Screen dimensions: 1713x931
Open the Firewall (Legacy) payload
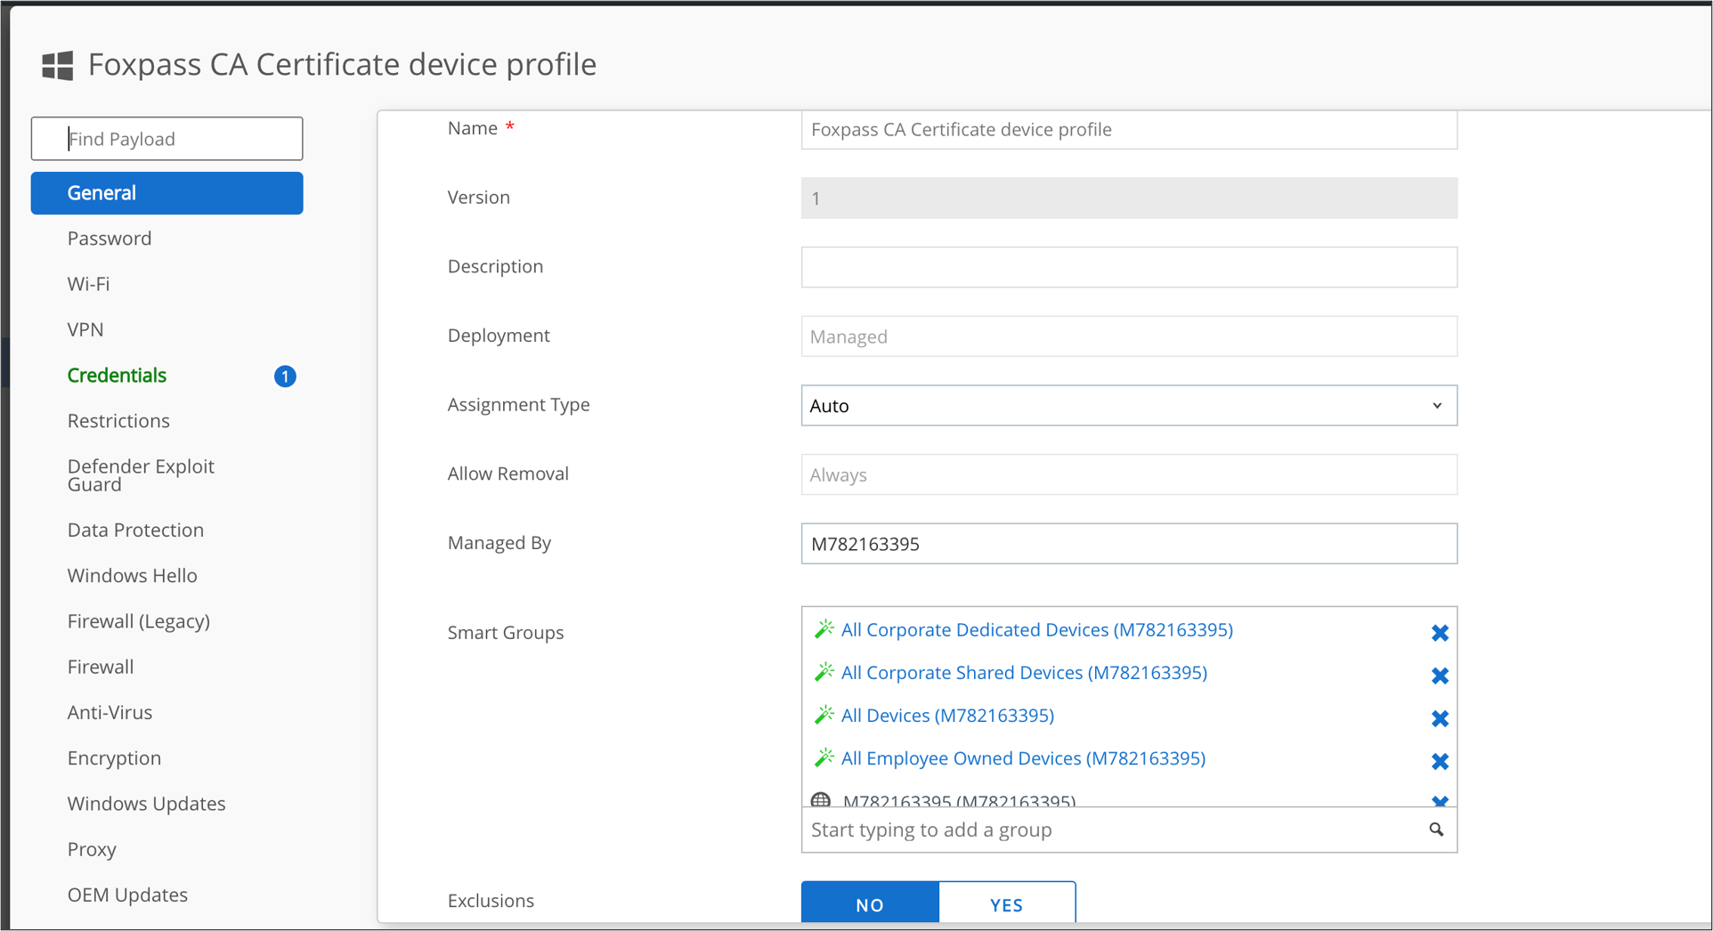tap(138, 621)
